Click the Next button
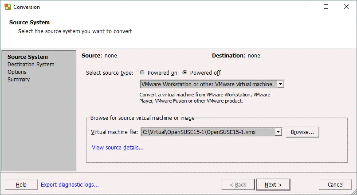The image size is (357, 195). click(273, 185)
